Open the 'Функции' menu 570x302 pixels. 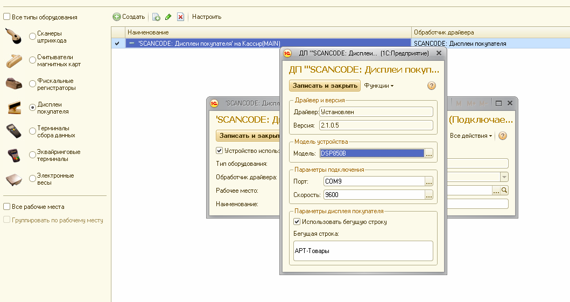pyautogui.click(x=378, y=86)
